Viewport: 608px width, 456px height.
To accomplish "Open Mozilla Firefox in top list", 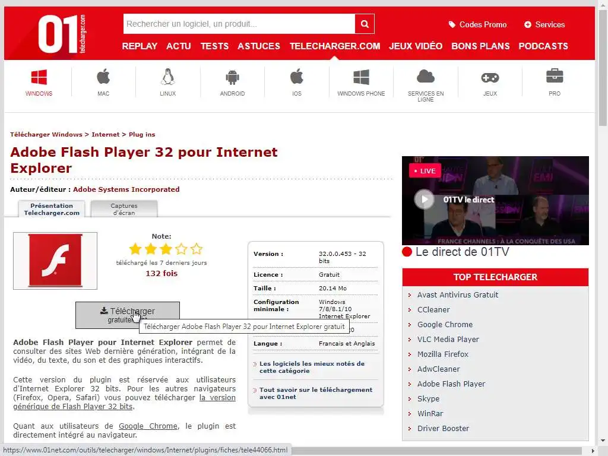I will point(443,354).
